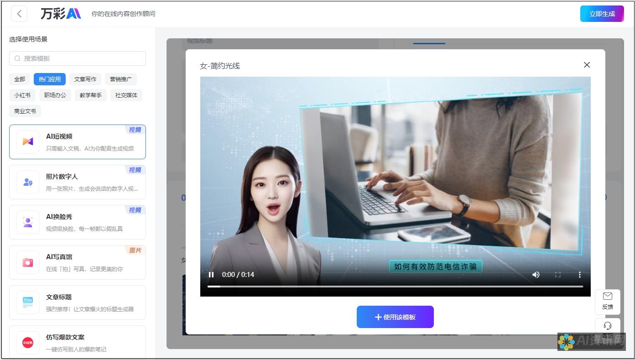Pause the video preview
Screen dimensions: 635x360
(211, 274)
